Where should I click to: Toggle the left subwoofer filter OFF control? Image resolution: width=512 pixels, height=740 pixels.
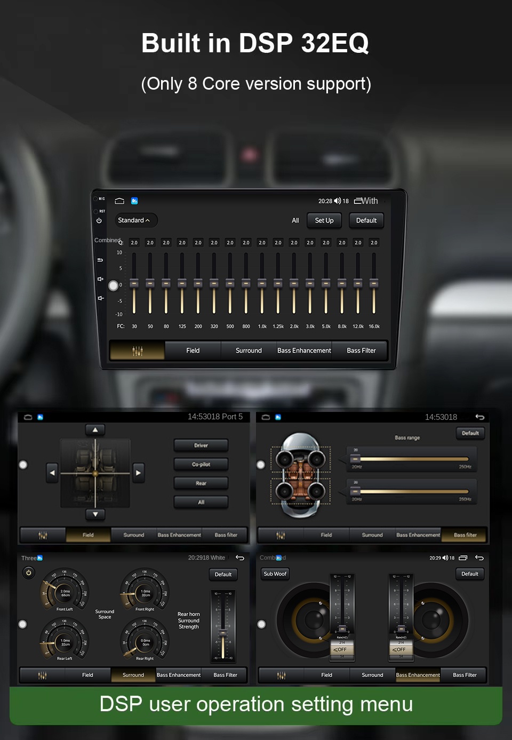click(341, 650)
